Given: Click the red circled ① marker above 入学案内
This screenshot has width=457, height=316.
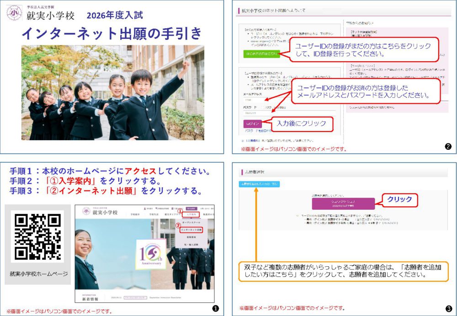Looking at the screenshot, I should coord(180,210).
